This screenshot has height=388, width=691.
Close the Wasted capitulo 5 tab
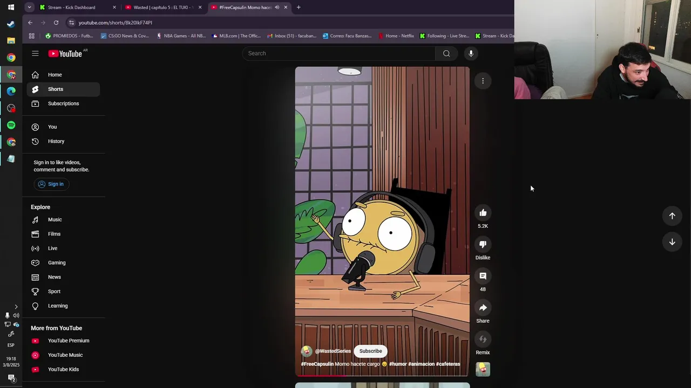200,8
